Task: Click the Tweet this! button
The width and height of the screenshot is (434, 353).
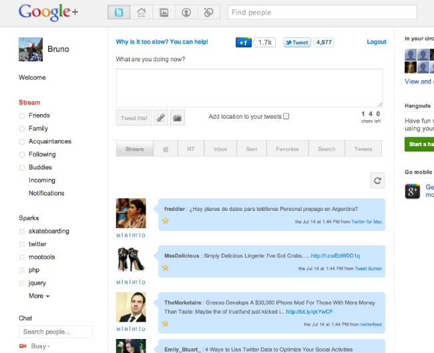Action: click(134, 118)
